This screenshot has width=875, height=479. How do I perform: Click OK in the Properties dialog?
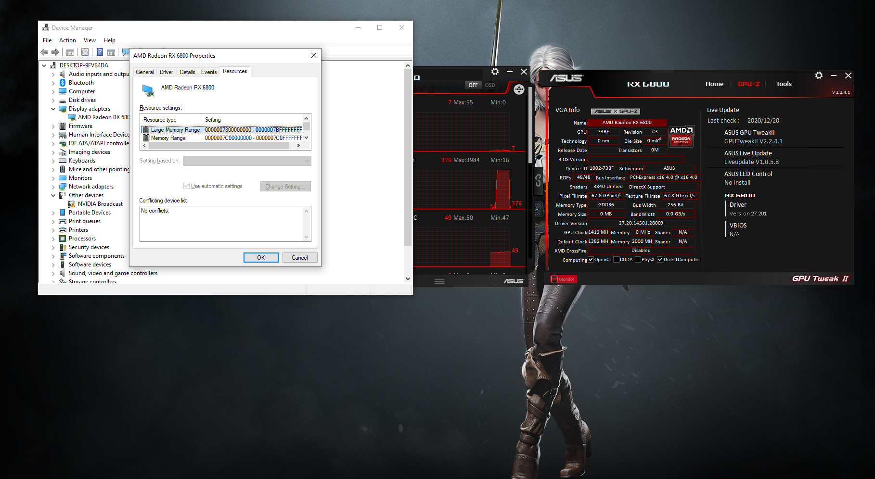pyautogui.click(x=261, y=258)
